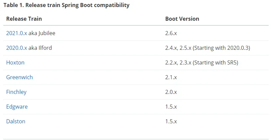This screenshot has height=140, width=271.
Task: Follow the Hoxton release train link
Action: click(15, 62)
